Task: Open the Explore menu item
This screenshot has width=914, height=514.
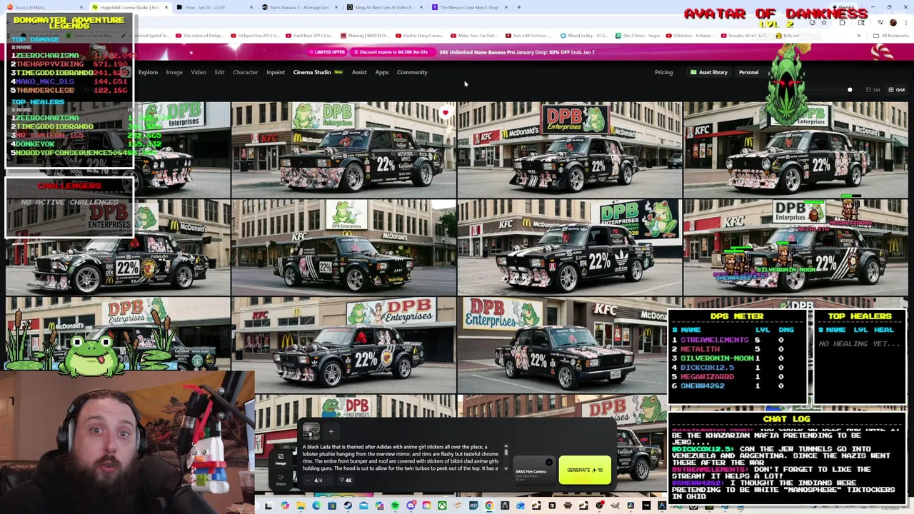Action: (148, 72)
